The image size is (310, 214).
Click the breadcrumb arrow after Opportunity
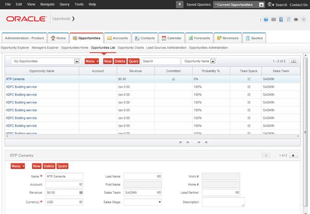(x=73, y=19)
